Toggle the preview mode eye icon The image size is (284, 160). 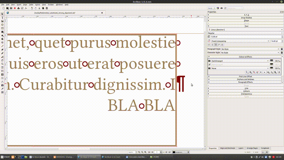tap(222, 8)
